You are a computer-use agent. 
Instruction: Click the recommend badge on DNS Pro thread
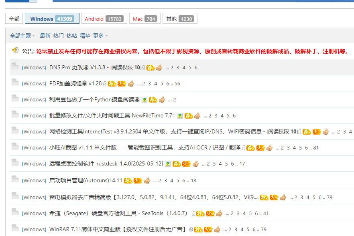click(150, 67)
